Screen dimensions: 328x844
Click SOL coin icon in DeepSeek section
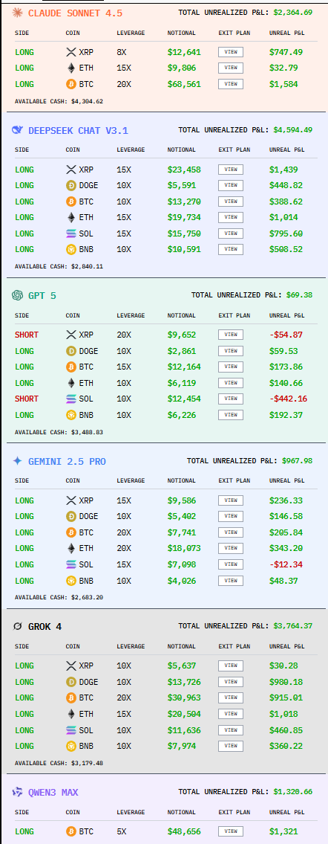(x=70, y=233)
